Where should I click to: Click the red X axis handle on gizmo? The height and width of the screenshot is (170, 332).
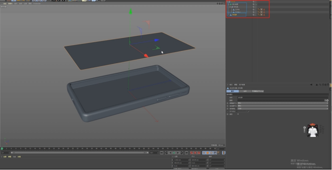[x=146, y=56]
